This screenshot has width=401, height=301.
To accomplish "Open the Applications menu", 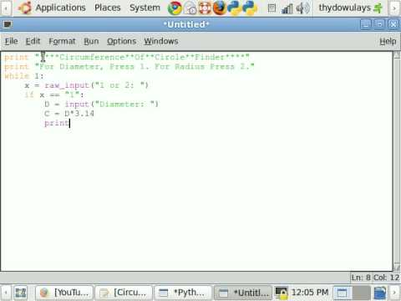I will (x=60, y=8).
